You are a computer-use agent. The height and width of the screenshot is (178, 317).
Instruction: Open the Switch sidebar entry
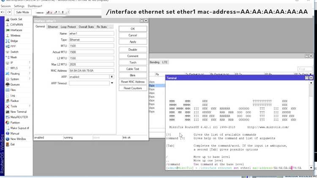pos(14,52)
